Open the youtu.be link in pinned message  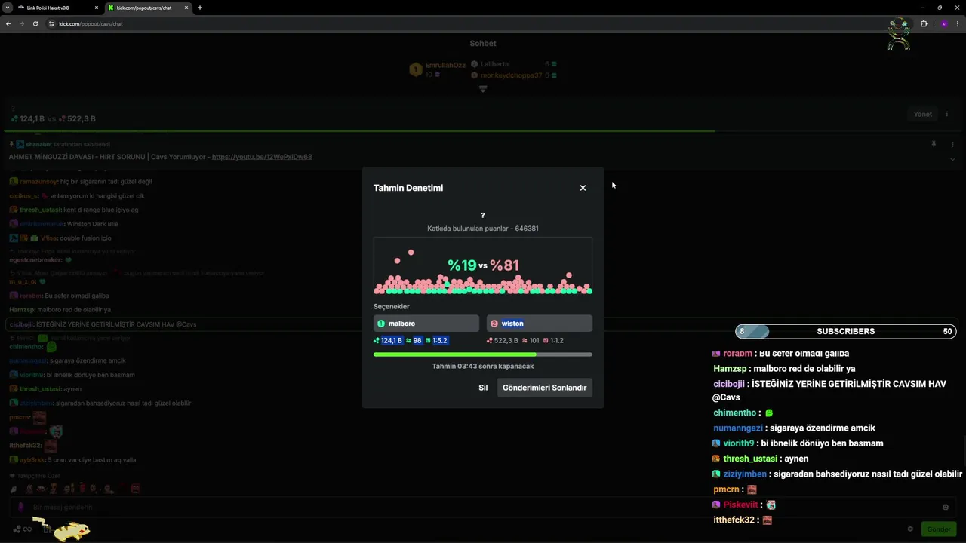262,157
